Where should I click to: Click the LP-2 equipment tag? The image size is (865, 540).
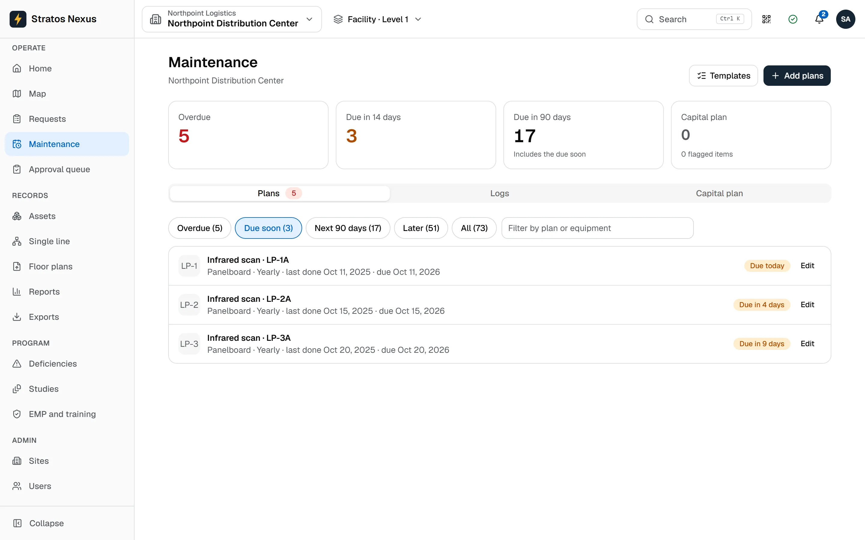189,304
